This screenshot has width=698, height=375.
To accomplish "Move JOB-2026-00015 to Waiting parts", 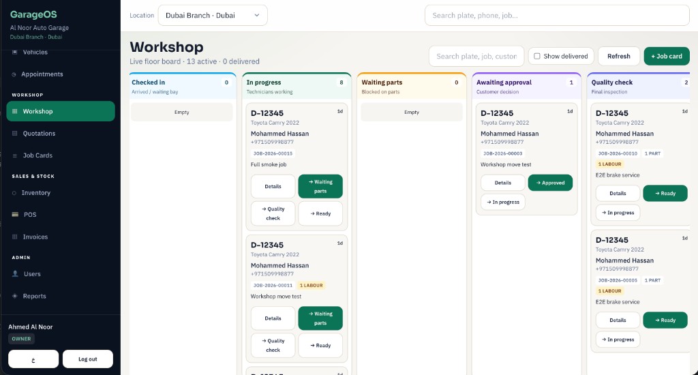I will tap(320, 186).
